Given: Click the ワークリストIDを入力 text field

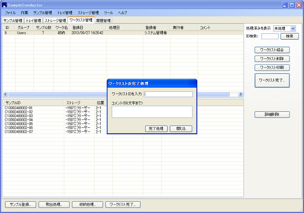Looking at the screenshot, I should [168, 94].
